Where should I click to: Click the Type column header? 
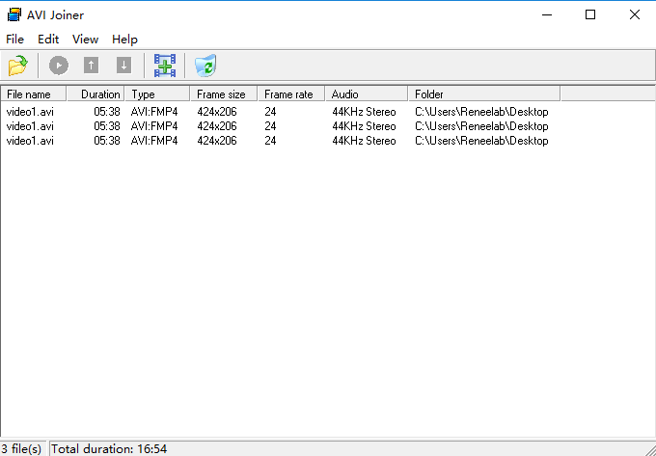(158, 94)
